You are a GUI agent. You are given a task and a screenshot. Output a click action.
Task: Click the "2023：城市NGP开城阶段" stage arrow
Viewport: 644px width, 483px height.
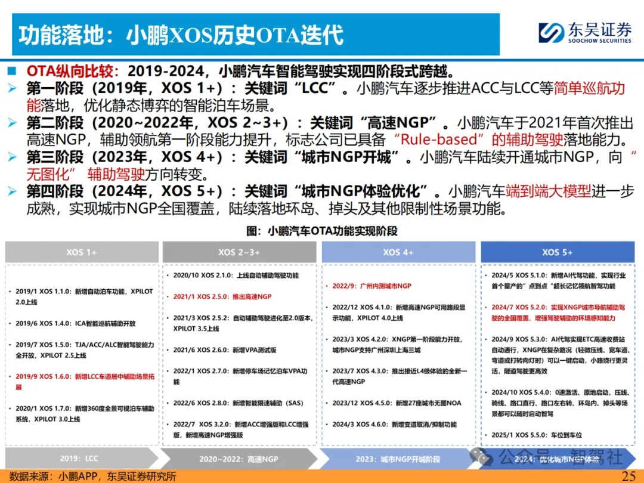tap(398, 459)
